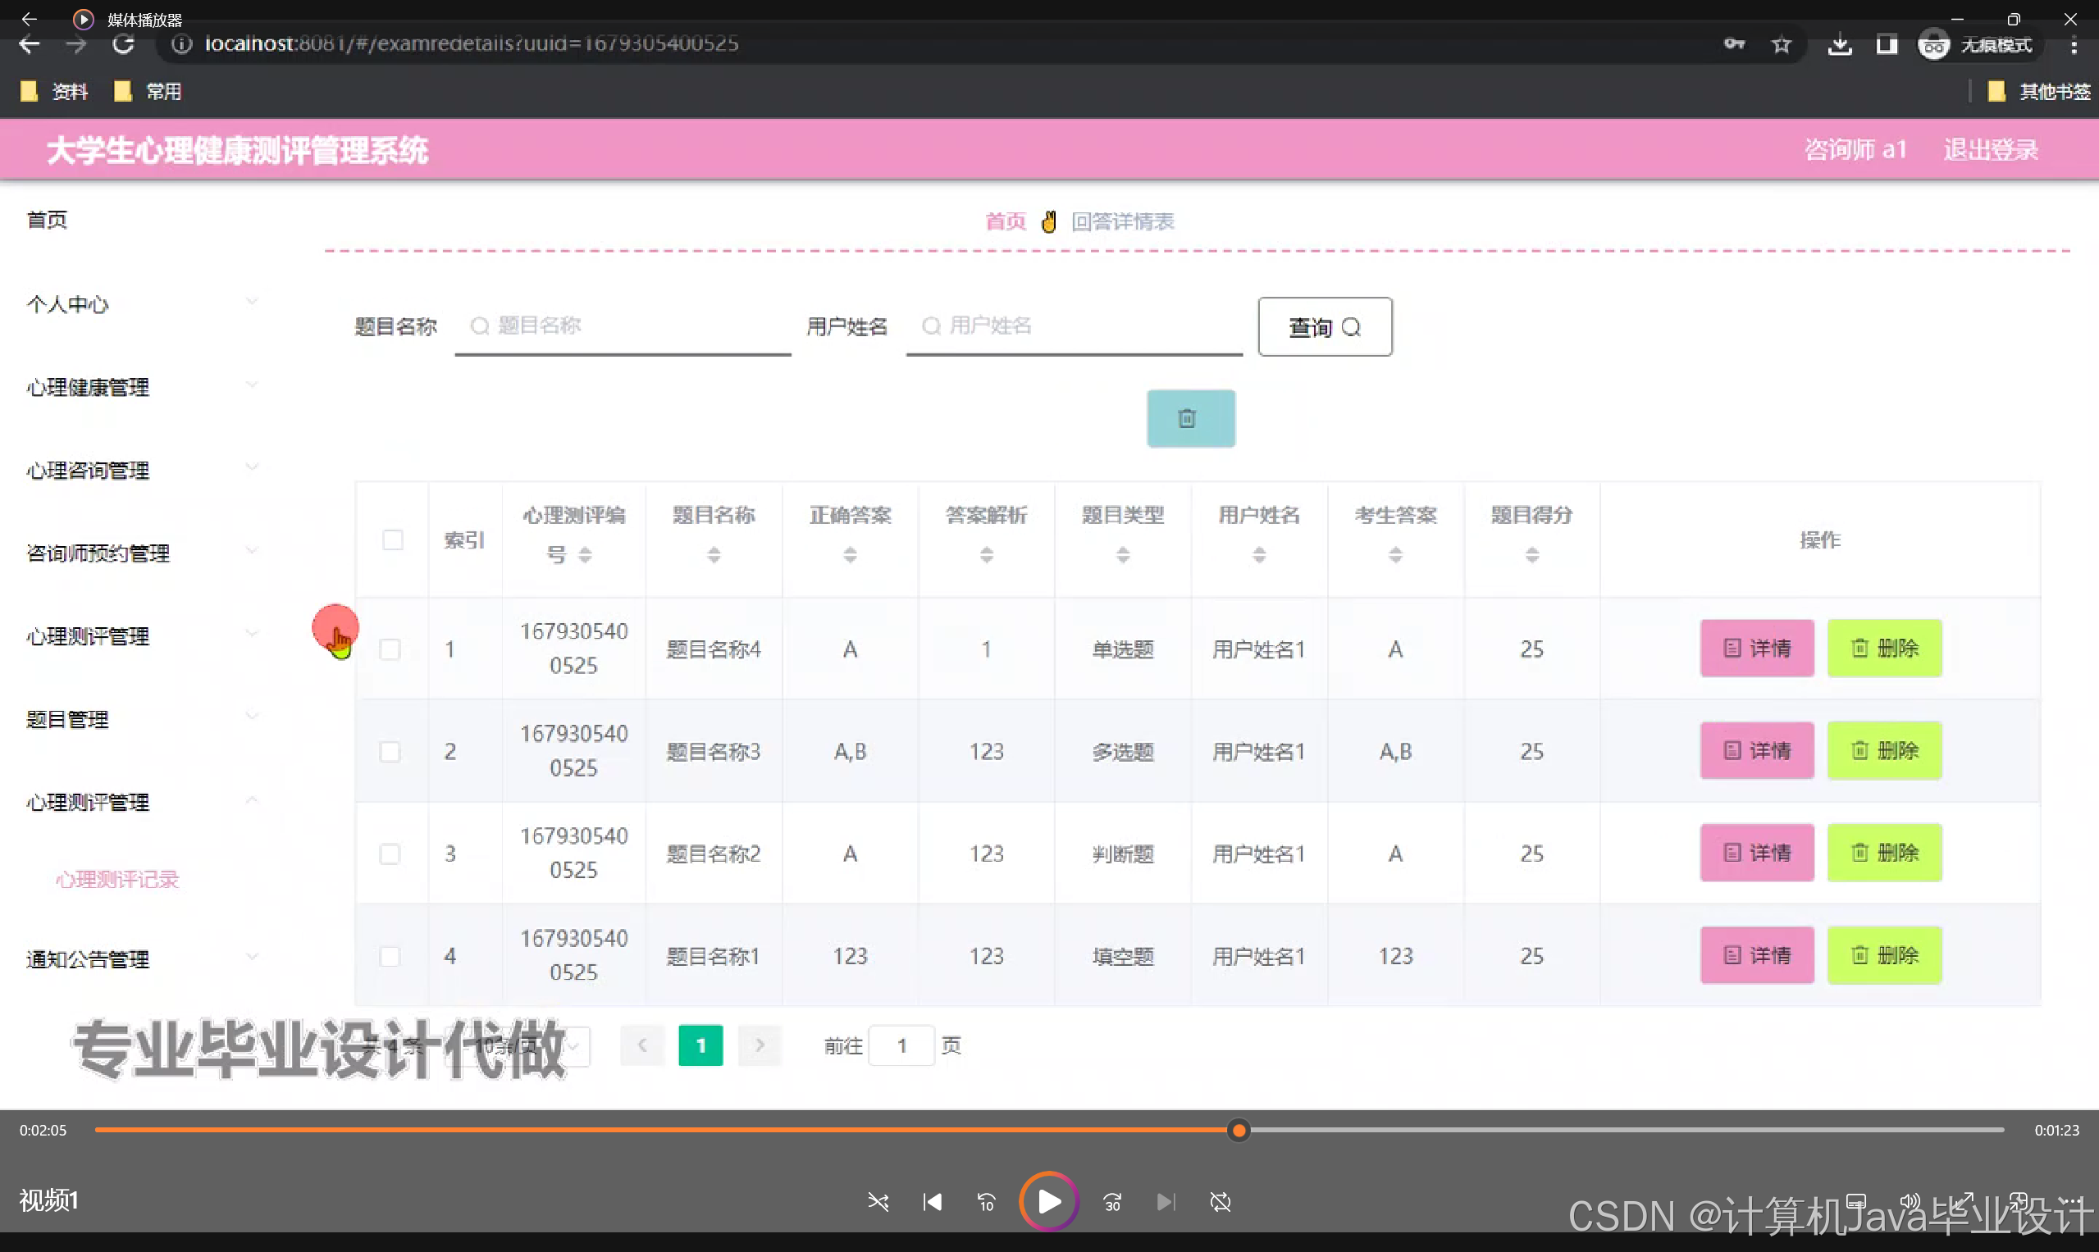This screenshot has width=2099, height=1252.
Task: Check the checkbox for 题目名称2 row
Action: click(x=390, y=854)
